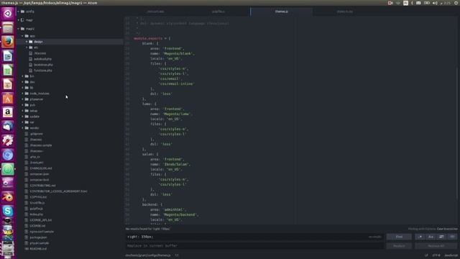The height and width of the screenshot is (259, 460).
Task: Click the sound volume indicator in top panel
Action: click(x=435, y=3)
